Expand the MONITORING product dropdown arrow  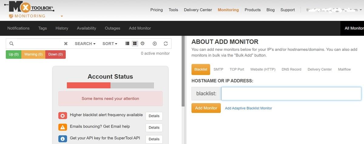pos(62,16)
